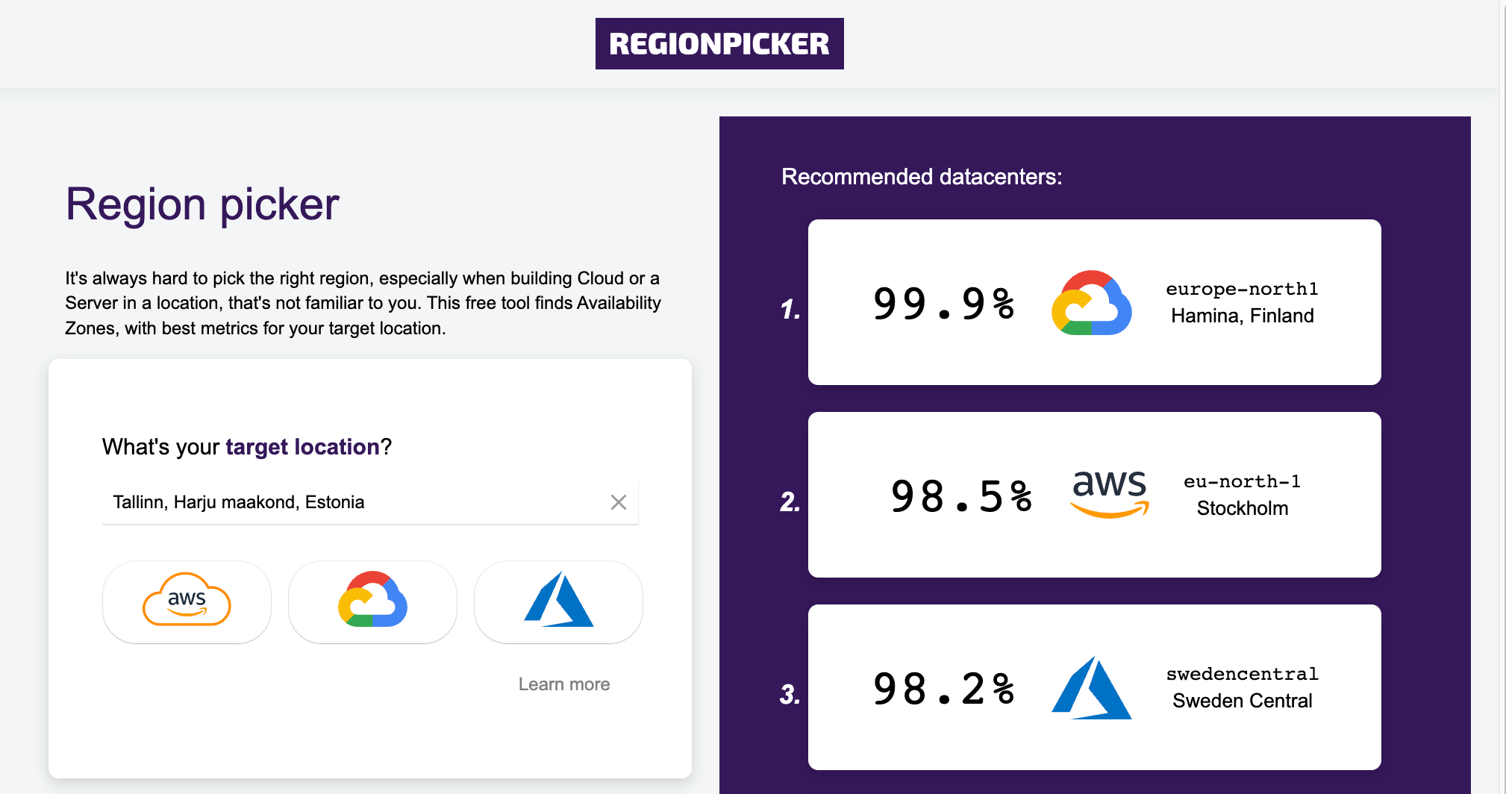The width and height of the screenshot is (1506, 794).
Task: Select the AWS cloud provider icon
Action: click(187, 602)
